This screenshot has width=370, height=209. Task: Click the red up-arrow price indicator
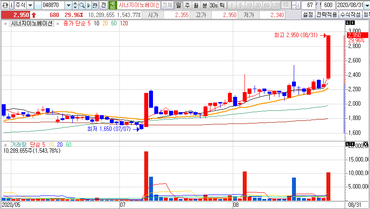point(34,15)
